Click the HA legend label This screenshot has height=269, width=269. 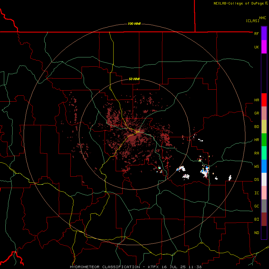click(x=256, y=100)
